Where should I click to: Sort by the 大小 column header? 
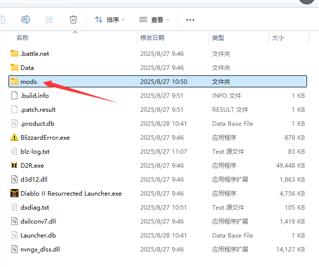pos(278,38)
